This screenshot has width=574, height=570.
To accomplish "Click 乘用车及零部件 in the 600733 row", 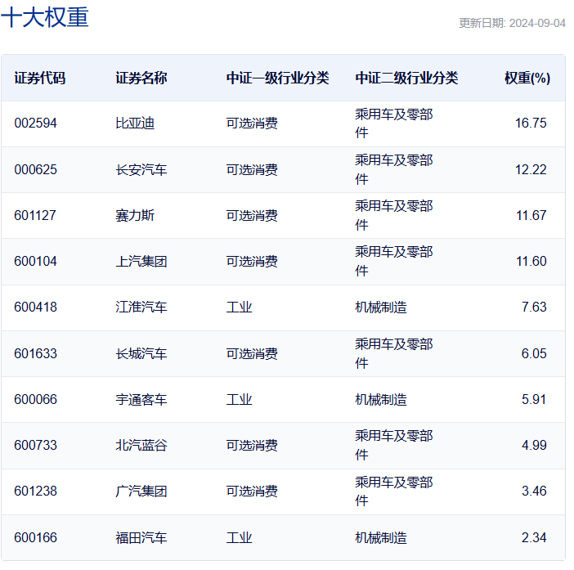I will (x=394, y=445).
